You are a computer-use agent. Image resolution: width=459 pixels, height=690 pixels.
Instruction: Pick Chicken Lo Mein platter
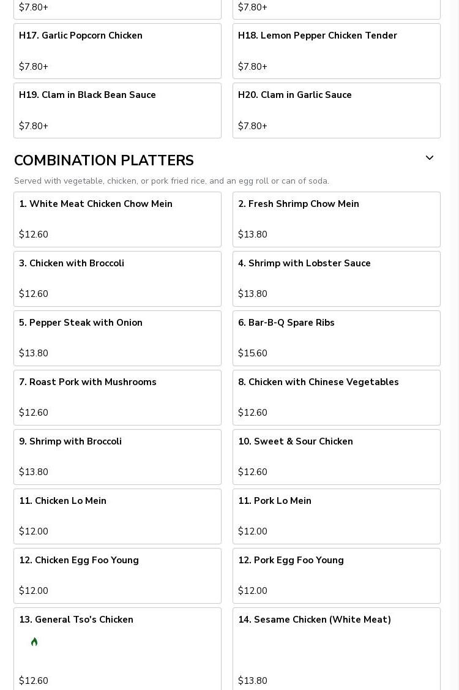[118, 516]
